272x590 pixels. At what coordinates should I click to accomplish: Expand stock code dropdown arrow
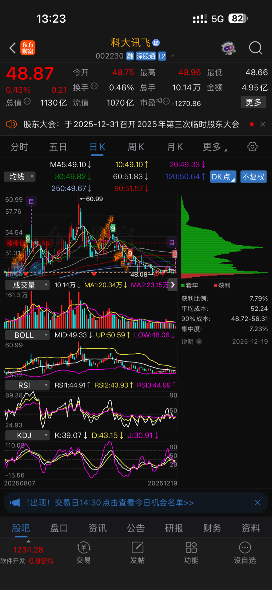(173, 56)
